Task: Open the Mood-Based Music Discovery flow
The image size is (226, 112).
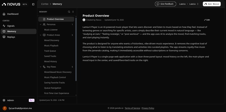Action: pyautogui.click(x=58, y=72)
